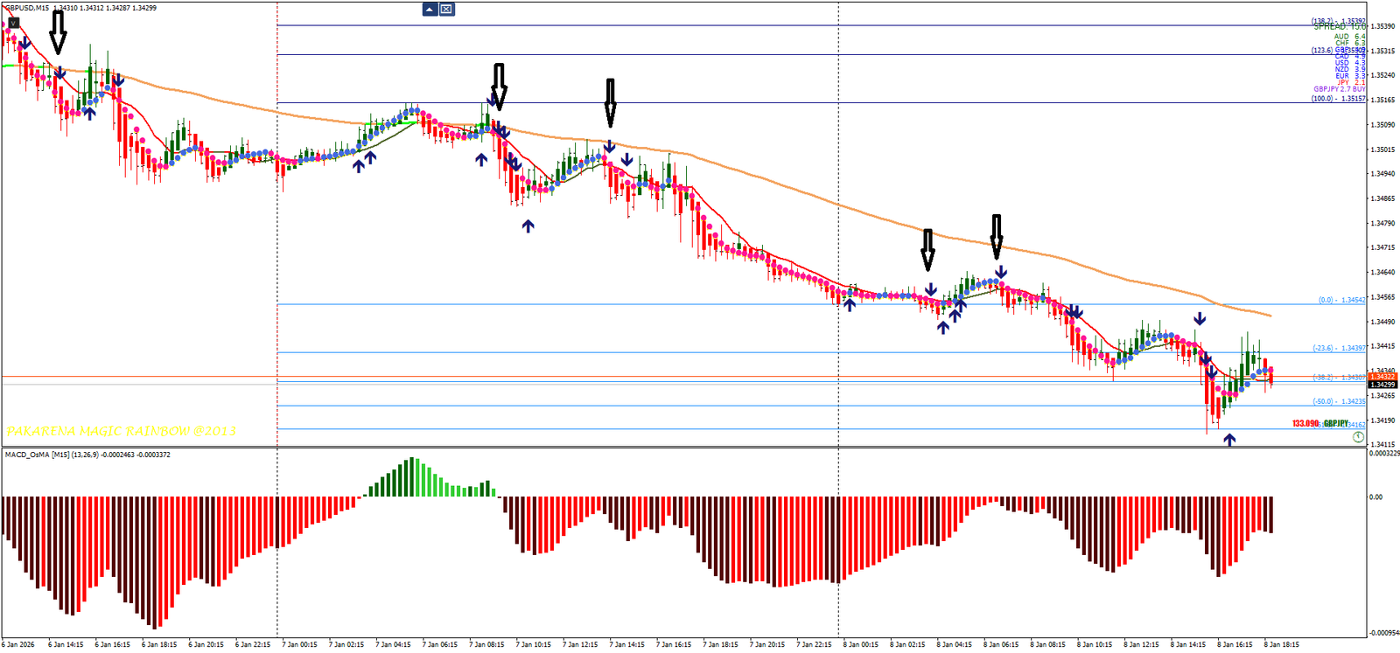Image resolution: width=1400 pixels, height=653 pixels.
Task: Click the 8 Jan 00:15 time axis label
Action: click(x=860, y=644)
